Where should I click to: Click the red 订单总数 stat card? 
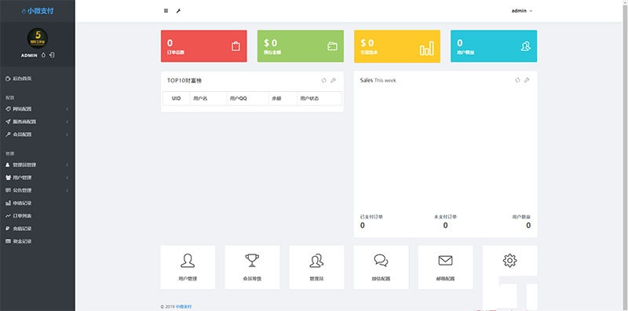204,46
